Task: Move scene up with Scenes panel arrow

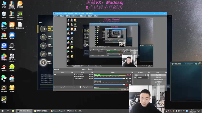Action: [x=61, y=87]
